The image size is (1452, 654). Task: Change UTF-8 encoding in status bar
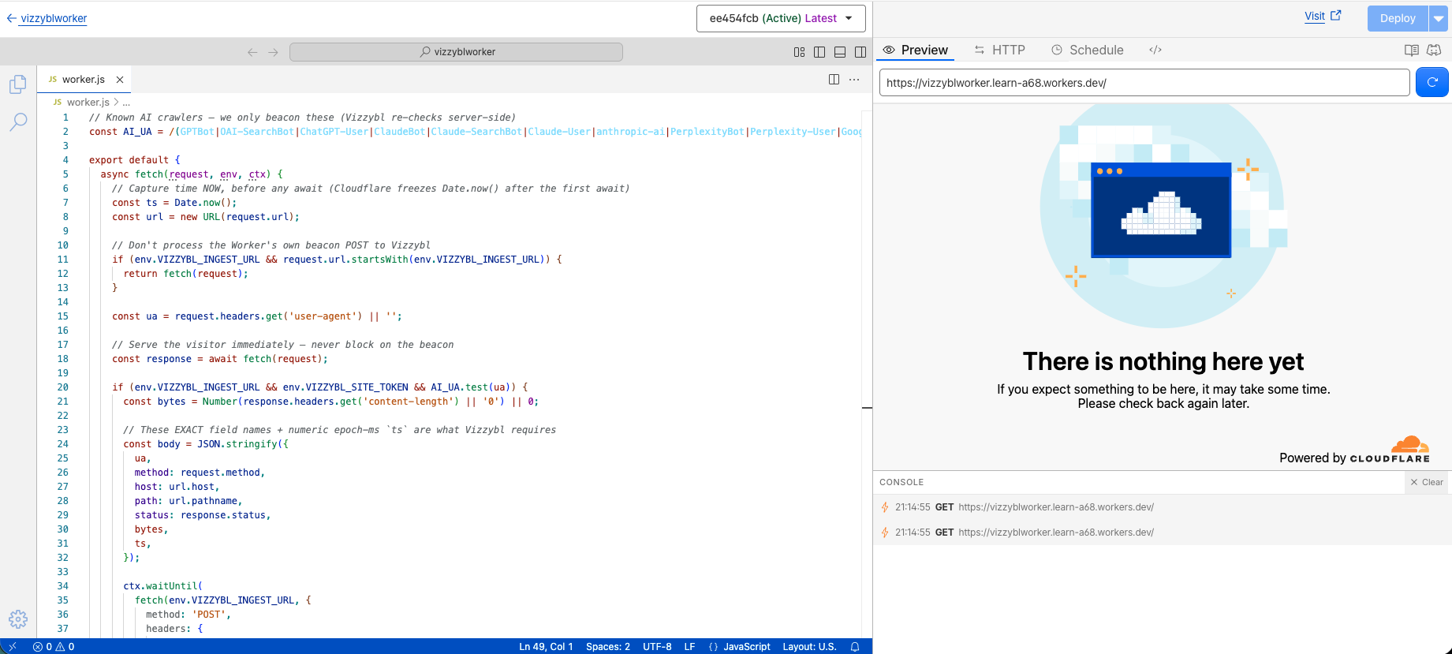657,647
